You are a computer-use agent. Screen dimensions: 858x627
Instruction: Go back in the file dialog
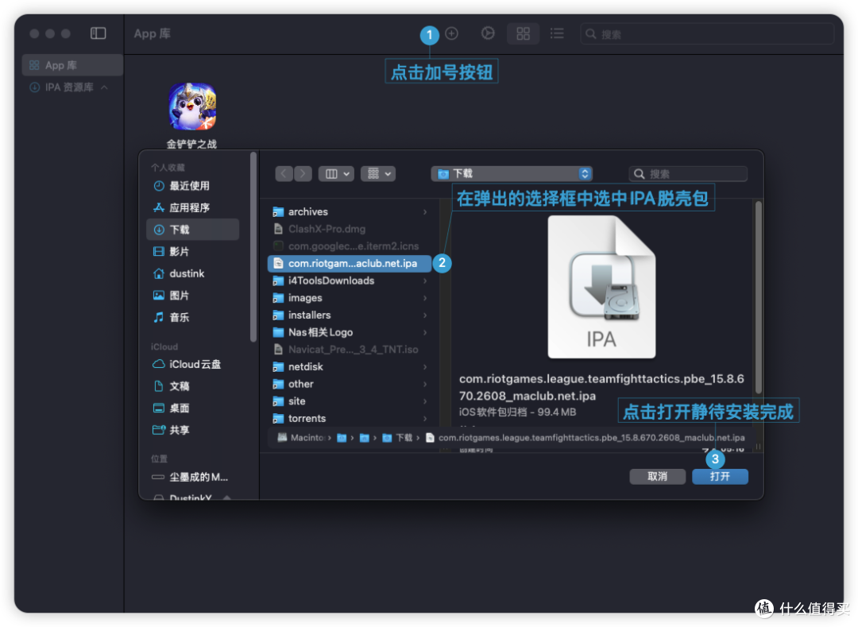[284, 174]
